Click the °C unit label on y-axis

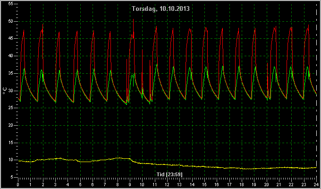coord(5,91)
